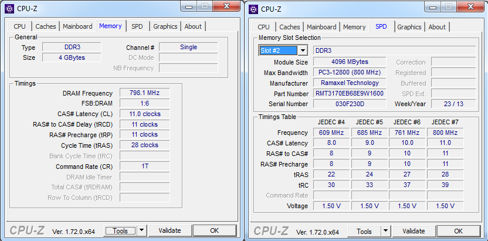Click CAS# Latency value 11.0 clocks
Screen dimensions: 488x241
pos(145,114)
